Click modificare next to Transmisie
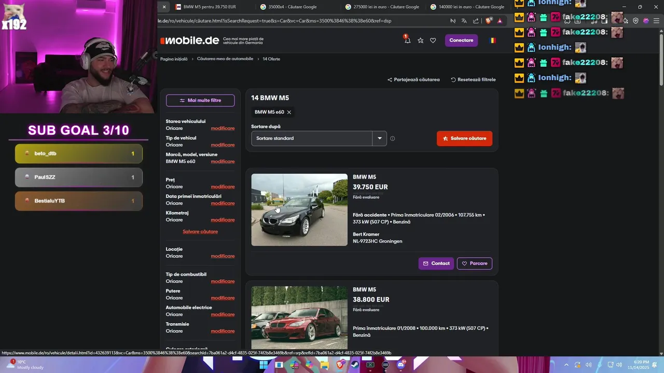 [223, 331]
